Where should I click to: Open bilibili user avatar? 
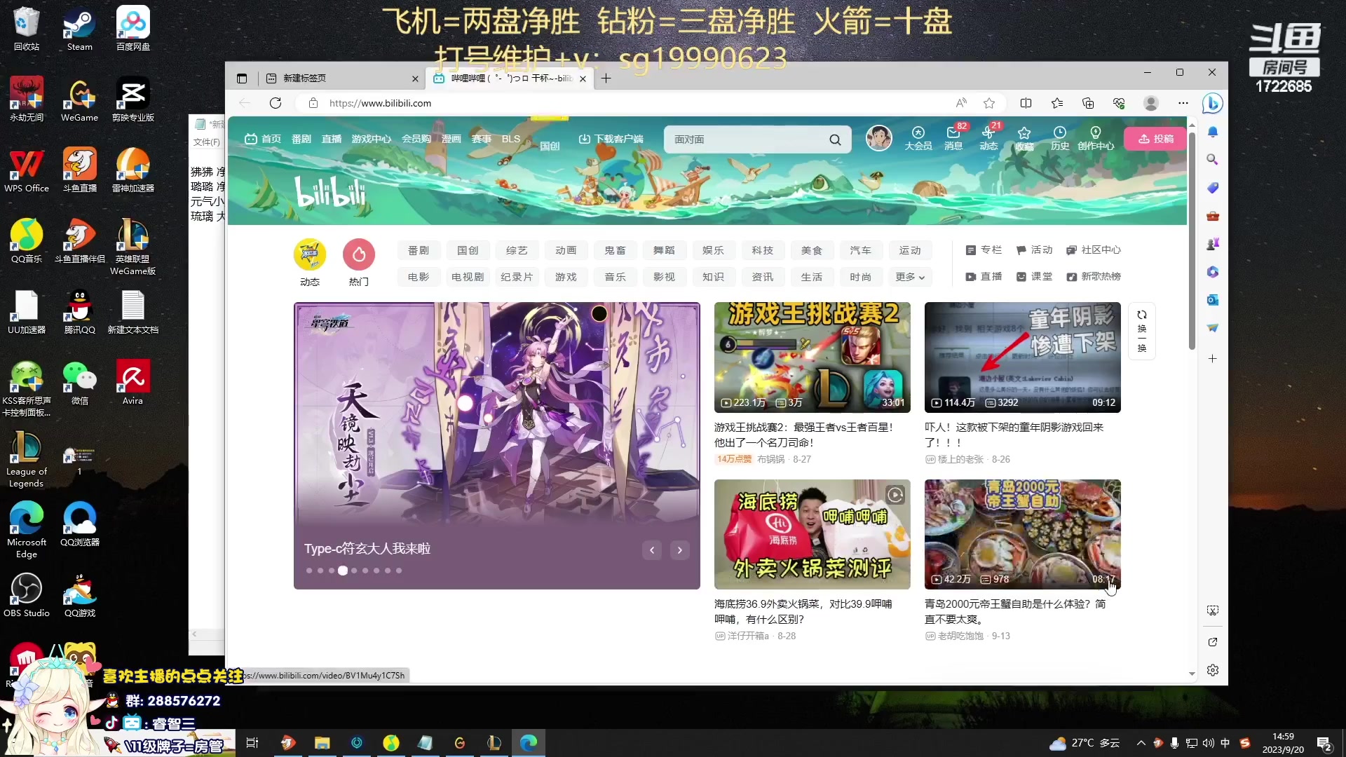pyautogui.click(x=878, y=138)
